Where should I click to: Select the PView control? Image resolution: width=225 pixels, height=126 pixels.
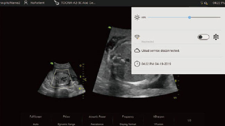[66, 117]
